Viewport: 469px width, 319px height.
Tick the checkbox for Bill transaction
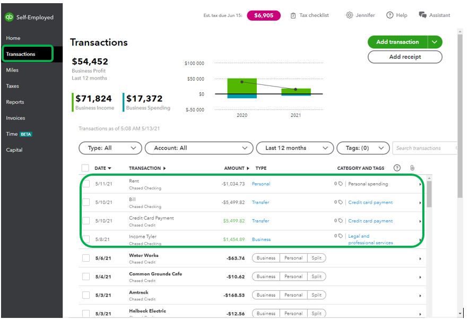click(x=86, y=202)
